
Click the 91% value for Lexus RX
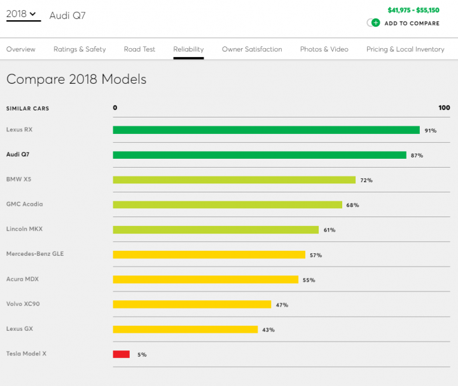click(x=431, y=131)
